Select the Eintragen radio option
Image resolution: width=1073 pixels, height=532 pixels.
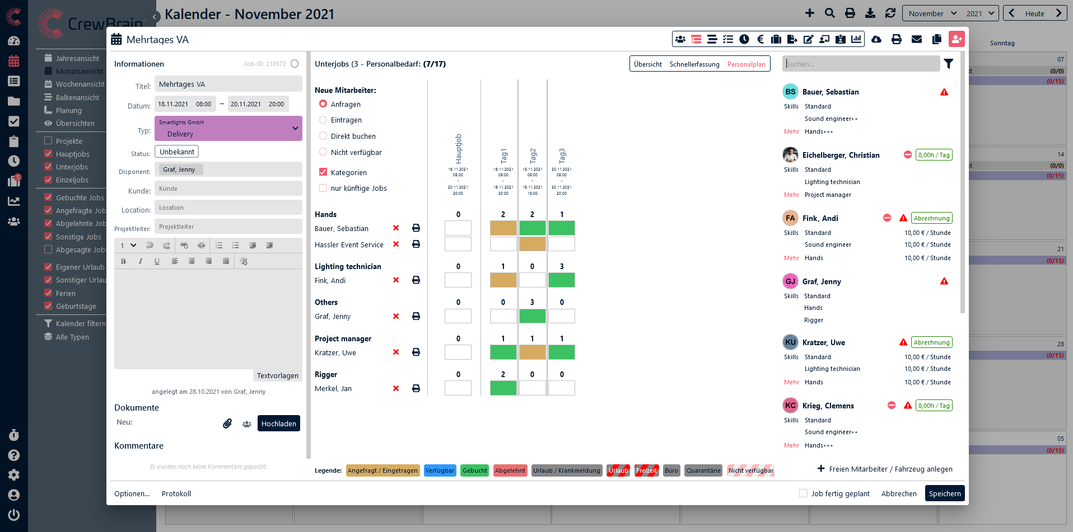coord(323,120)
